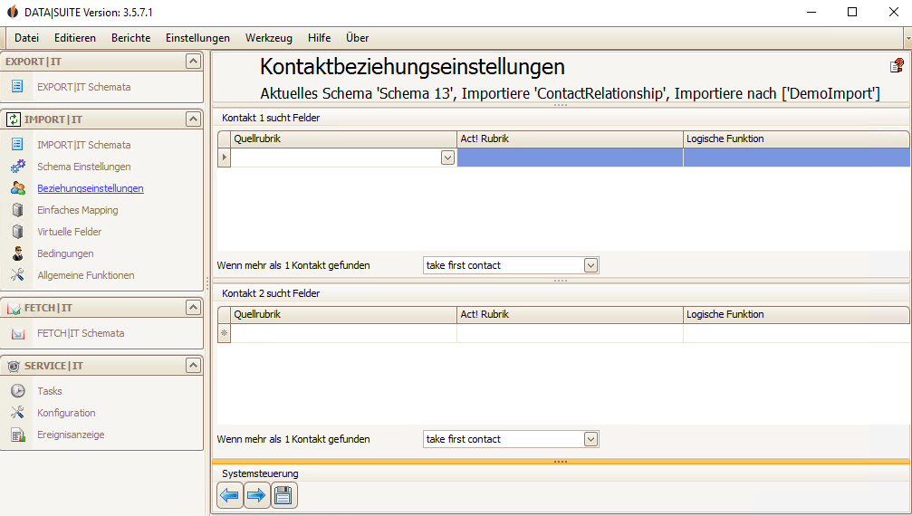Open the Konfiguration link

[66, 413]
